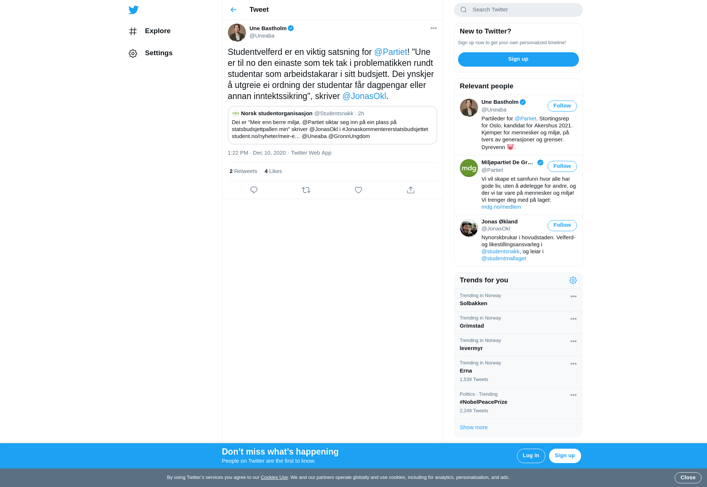Open Trends settings gear icon

coord(573,280)
